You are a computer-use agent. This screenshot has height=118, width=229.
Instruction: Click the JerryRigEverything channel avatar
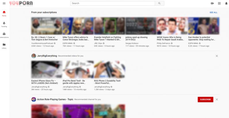pyautogui.click(x=34, y=56)
